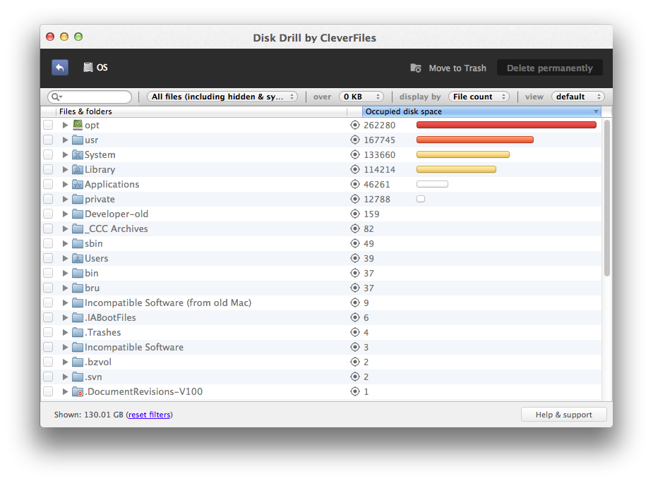Viewport: 653px width, 483px height.
Task: Click the target icon in the sbin row
Action: point(355,243)
